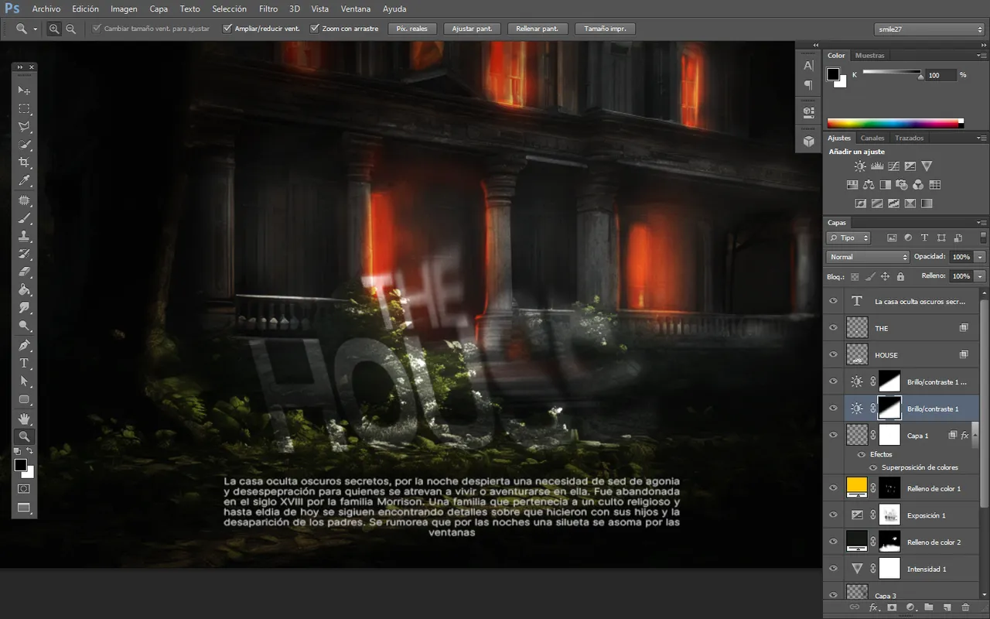The width and height of the screenshot is (990, 619).
Task: Toggle Superposición de colores effect visibility
Action: coord(873,467)
